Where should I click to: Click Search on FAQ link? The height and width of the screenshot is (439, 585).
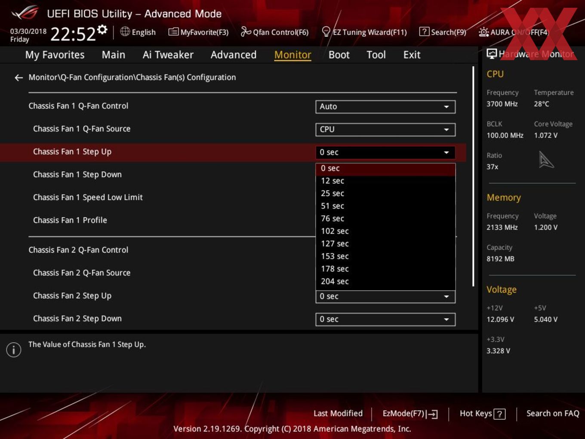pos(553,414)
